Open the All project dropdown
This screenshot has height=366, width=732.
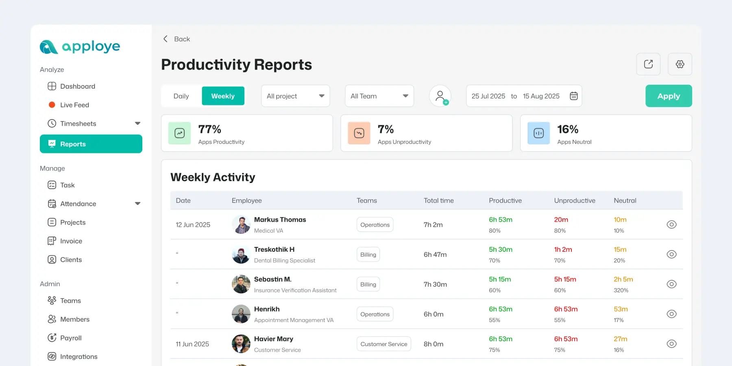click(x=295, y=96)
